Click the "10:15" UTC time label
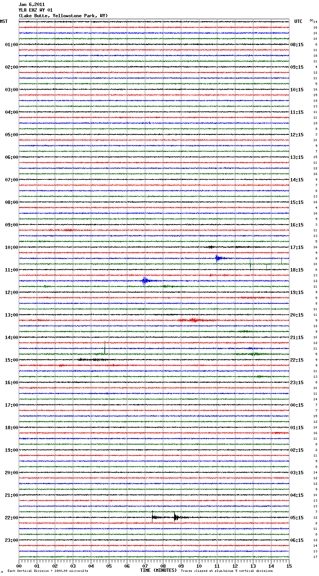Screen dimensions: 319x576 pos(297,90)
